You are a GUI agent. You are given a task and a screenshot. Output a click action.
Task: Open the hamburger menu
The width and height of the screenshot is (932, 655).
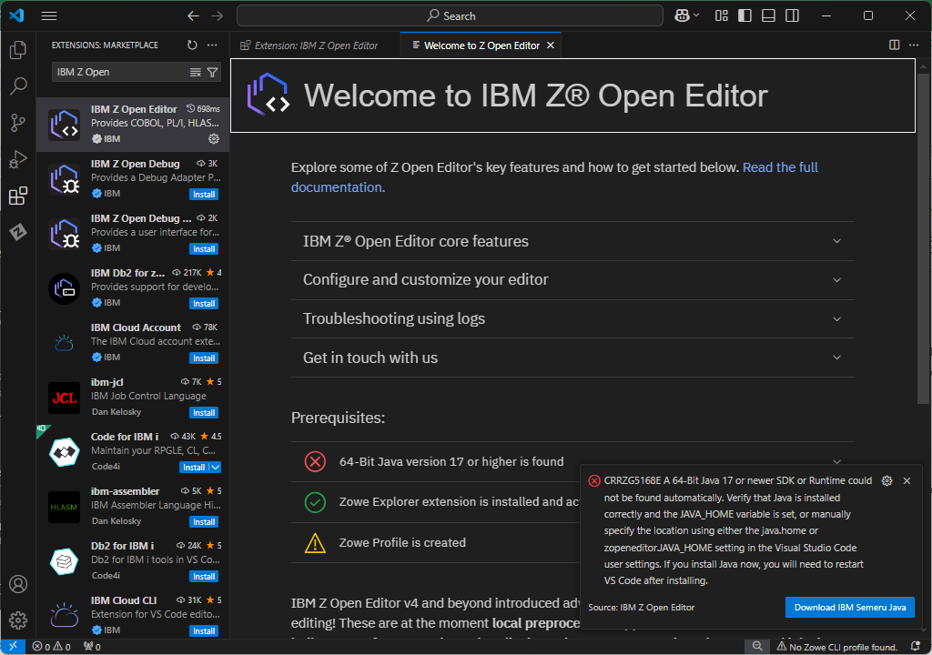coord(49,15)
